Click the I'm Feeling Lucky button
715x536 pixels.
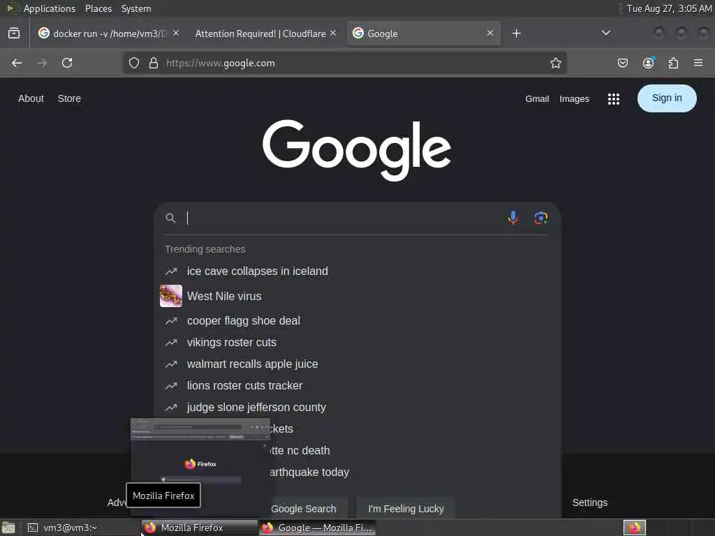pos(406,509)
